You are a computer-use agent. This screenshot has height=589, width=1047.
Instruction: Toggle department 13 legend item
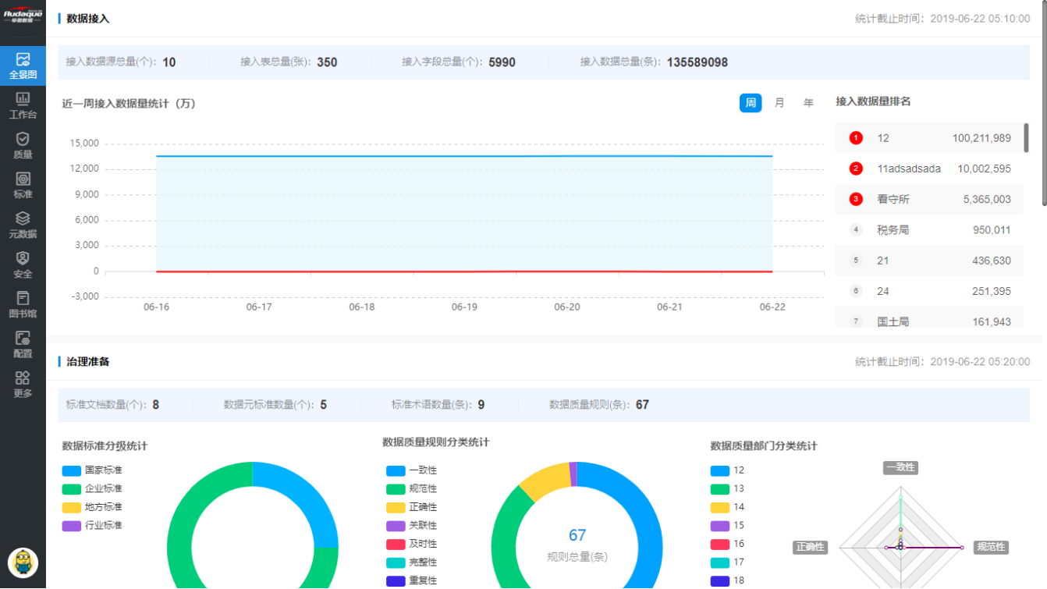[727, 488]
